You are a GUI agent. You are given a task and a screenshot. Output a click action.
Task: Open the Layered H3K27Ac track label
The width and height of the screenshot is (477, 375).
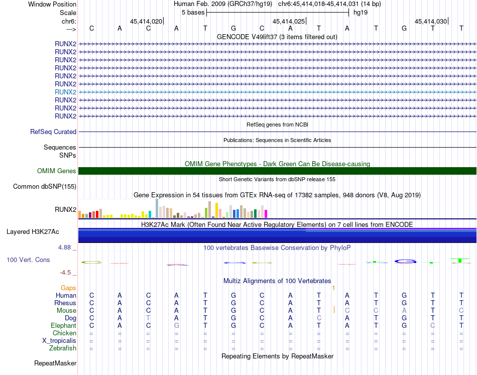tap(33, 232)
